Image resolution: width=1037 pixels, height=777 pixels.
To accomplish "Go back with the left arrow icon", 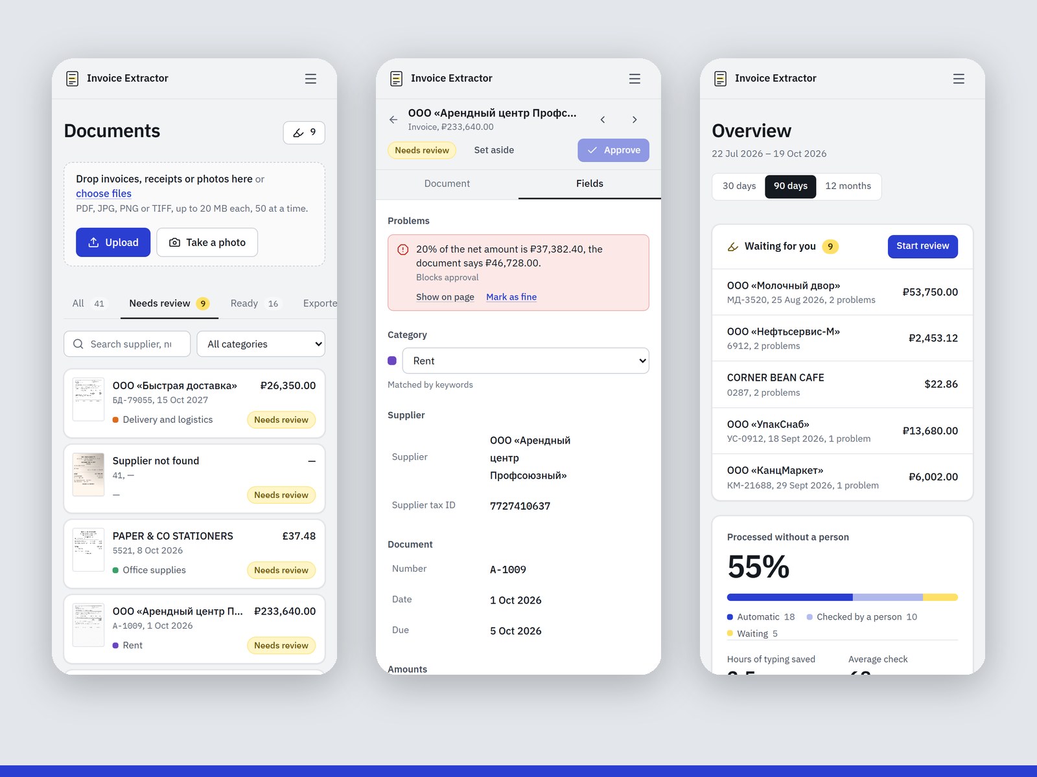I will point(393,119).
